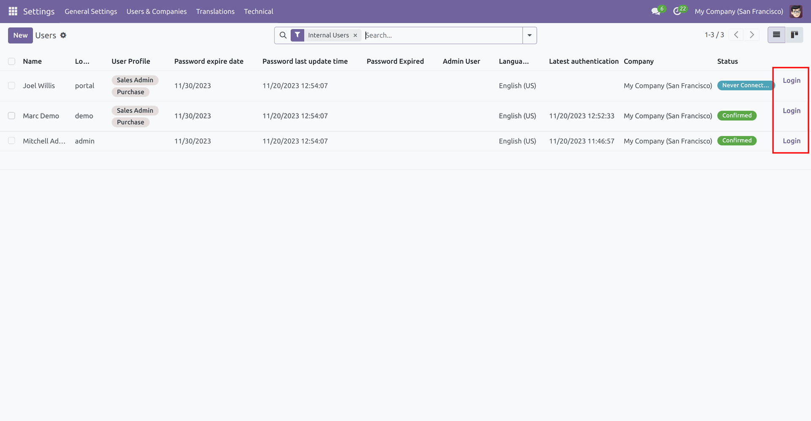
Task: Remove the Internal Users filter
Action: [x=355, y=35]
